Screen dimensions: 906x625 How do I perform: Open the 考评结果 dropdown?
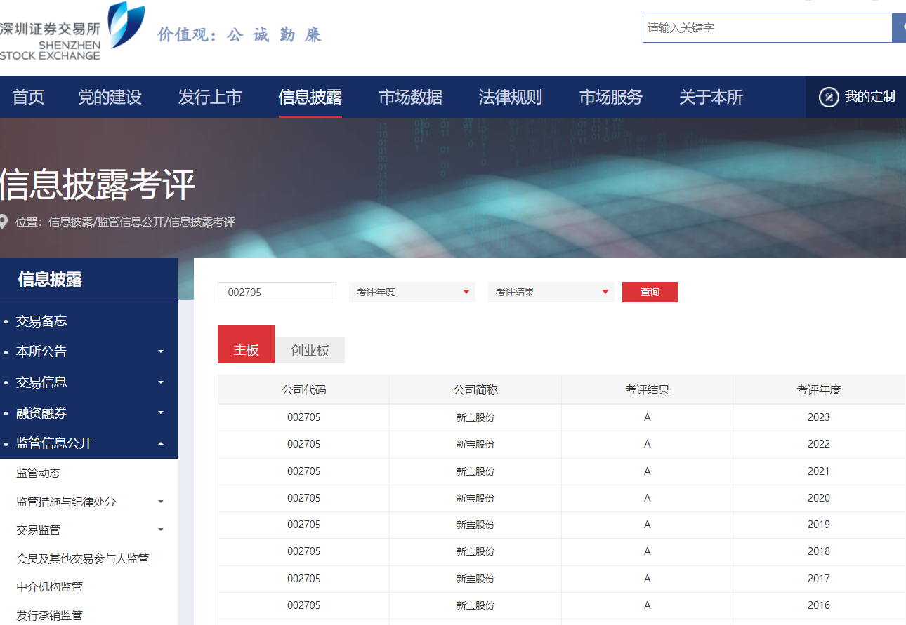551,292
